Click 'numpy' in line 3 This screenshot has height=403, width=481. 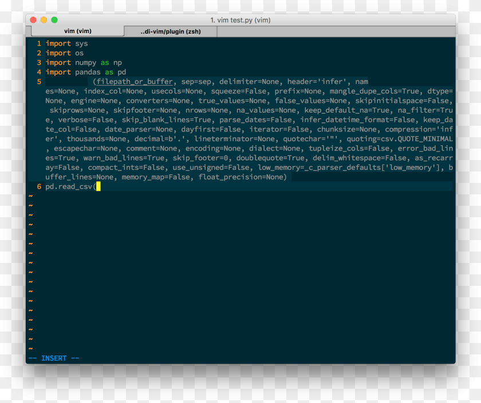click(85, 63)
